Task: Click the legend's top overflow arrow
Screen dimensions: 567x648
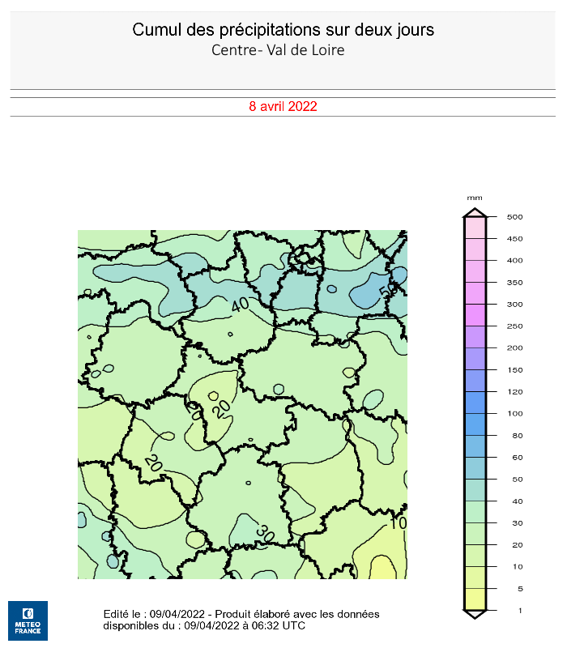Action: point(475,212)
